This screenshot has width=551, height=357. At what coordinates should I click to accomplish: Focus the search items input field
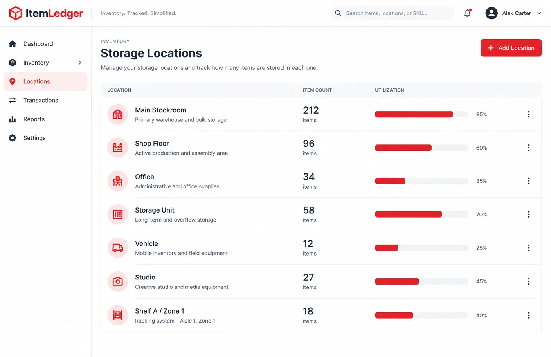tap(393, 13)
